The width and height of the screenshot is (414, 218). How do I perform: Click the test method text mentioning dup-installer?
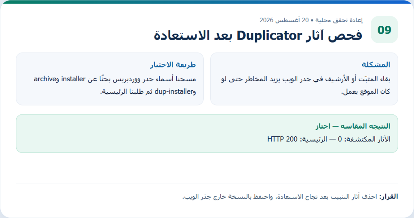(115, 85)
